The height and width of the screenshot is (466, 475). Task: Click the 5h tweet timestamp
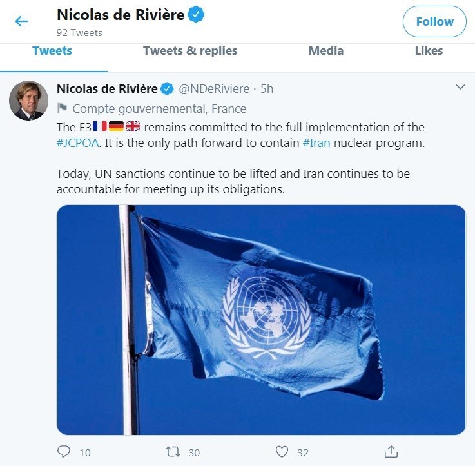pos(267,89)
